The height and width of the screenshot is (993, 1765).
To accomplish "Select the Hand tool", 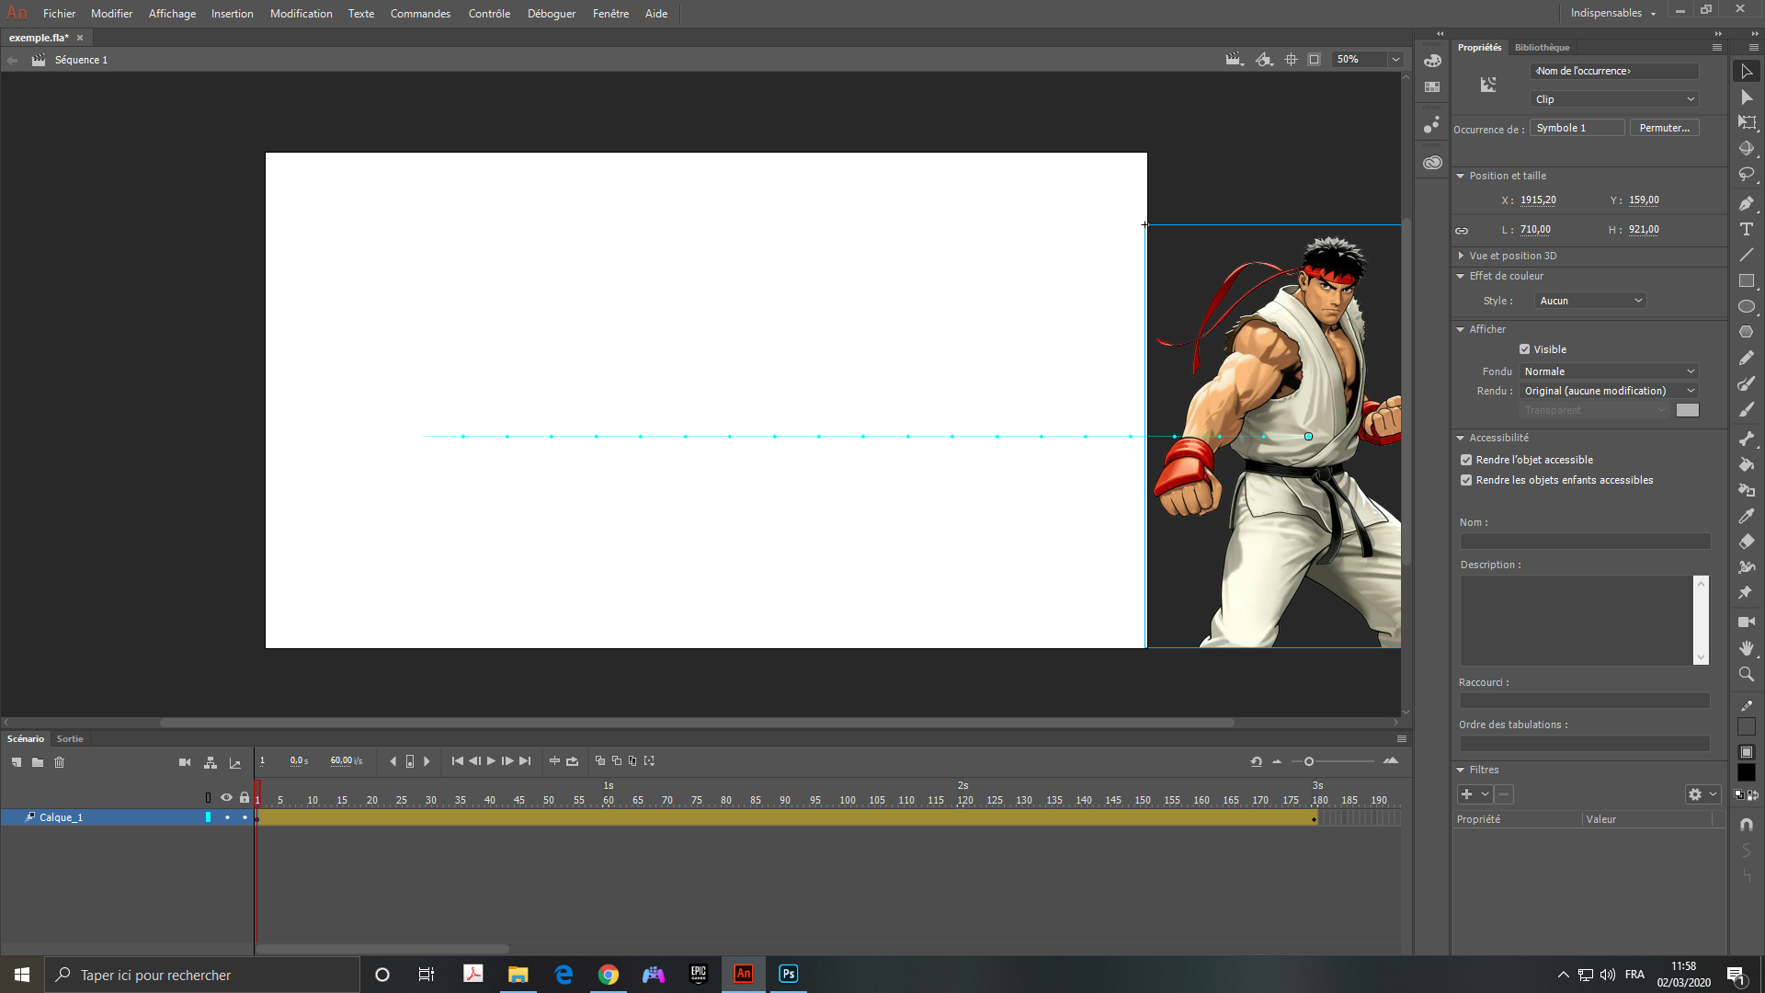I will click(1747, 648).
